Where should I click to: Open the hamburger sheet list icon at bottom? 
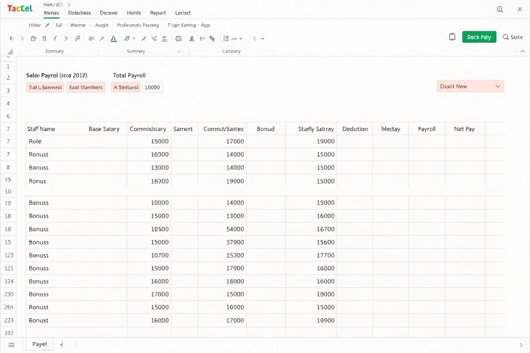(11, 345)
